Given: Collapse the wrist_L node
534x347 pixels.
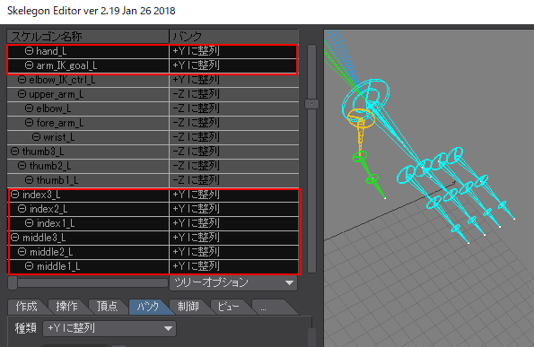Looking at the screenshot, I should coord(36,137).
